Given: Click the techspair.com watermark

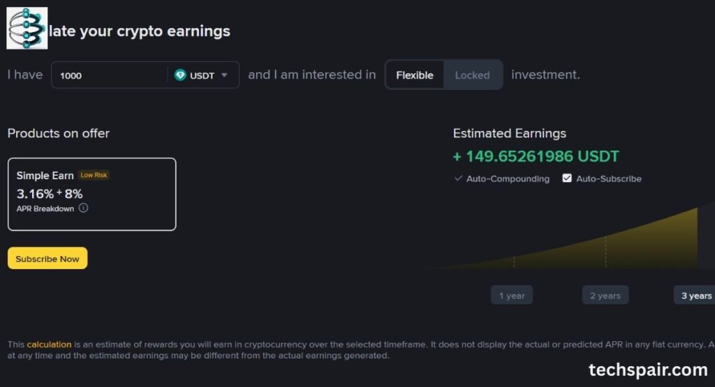Looking at the screenshot, I should pos(648,370).
